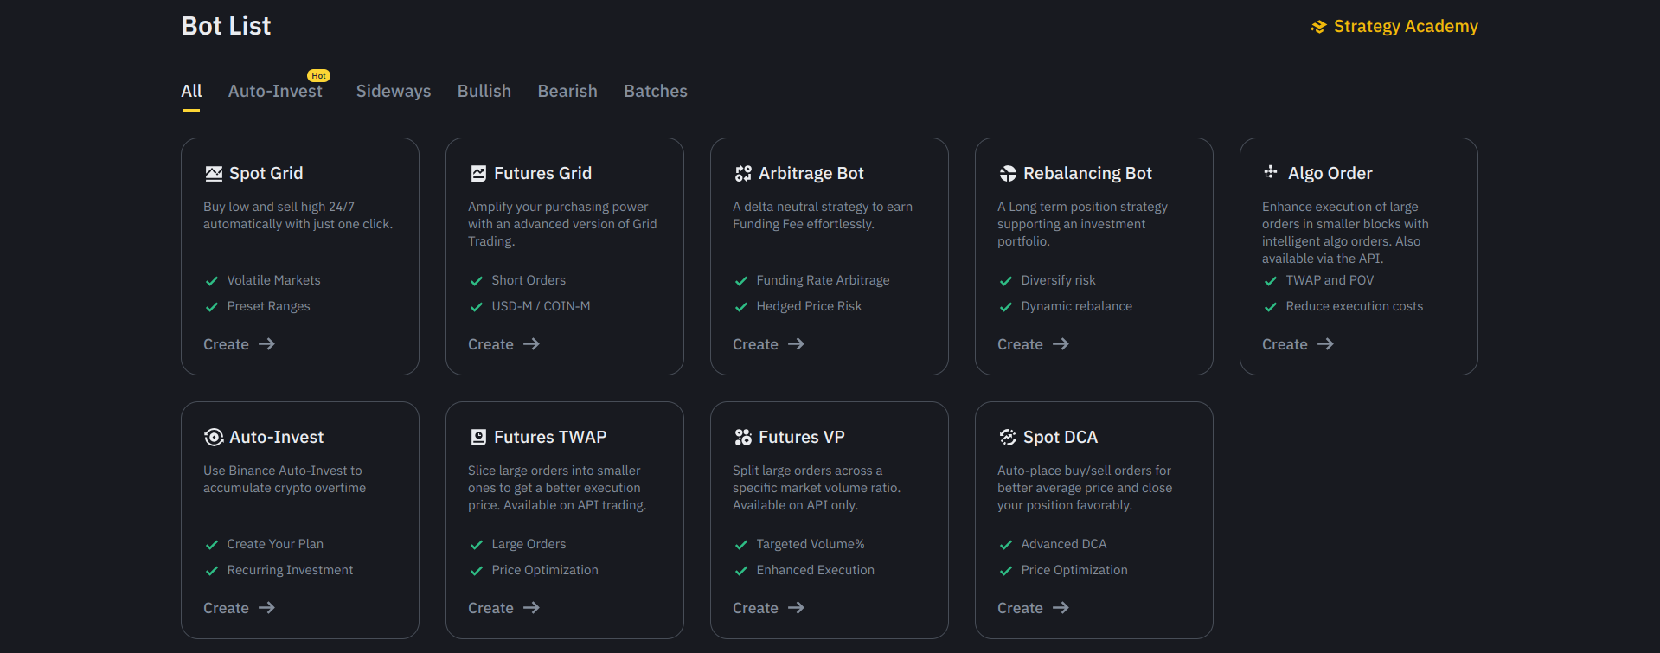Select the Sideways tab
The image size is (1660, 653).
394,92
